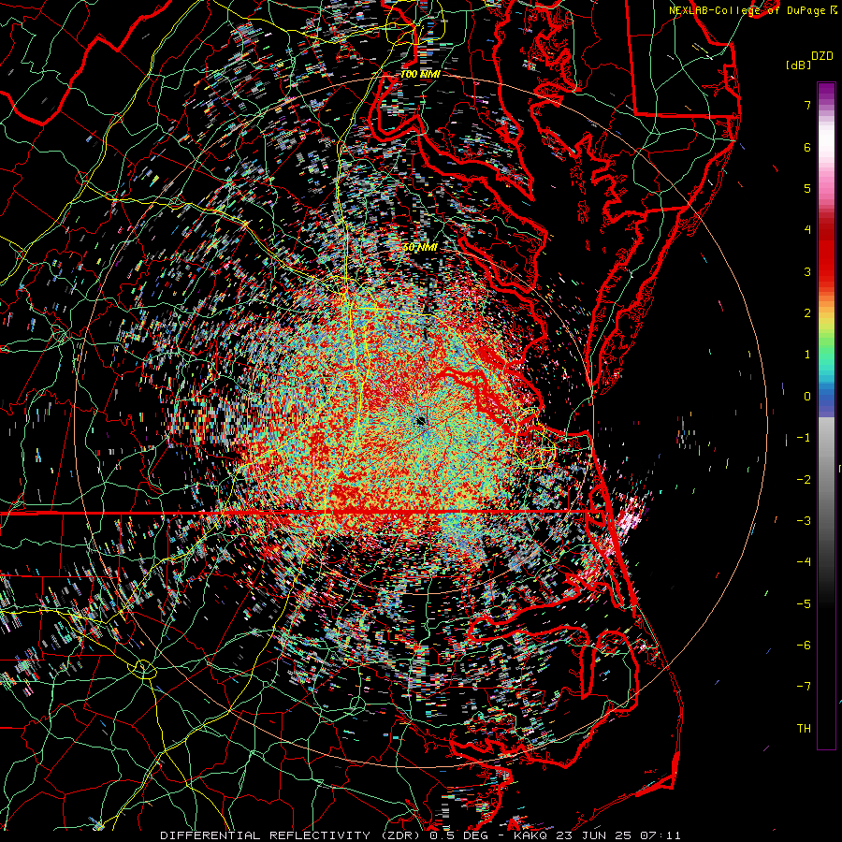Click the [dB] unit label

point(799,65)
